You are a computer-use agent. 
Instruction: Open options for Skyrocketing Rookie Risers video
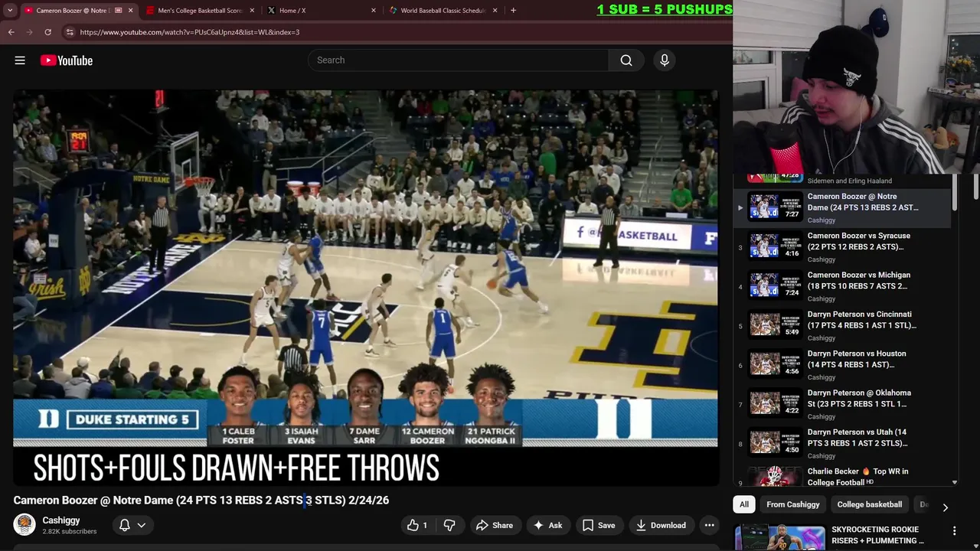click(x=954, y=530)
